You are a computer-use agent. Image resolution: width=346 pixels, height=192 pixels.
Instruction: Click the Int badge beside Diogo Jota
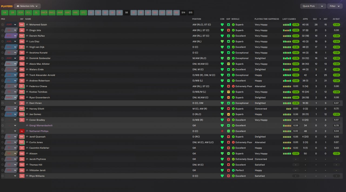point(22,30)
